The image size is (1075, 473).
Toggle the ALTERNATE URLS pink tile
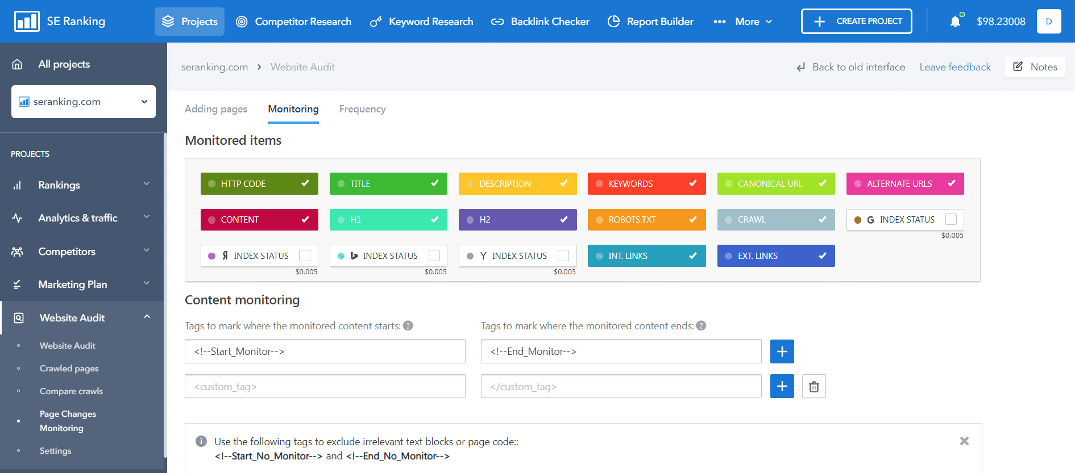click(905, 184)
